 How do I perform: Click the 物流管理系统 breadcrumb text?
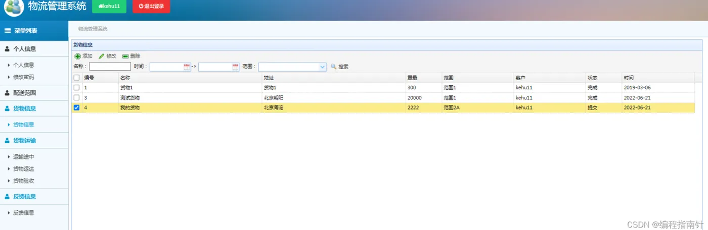(x=93, y=29)
